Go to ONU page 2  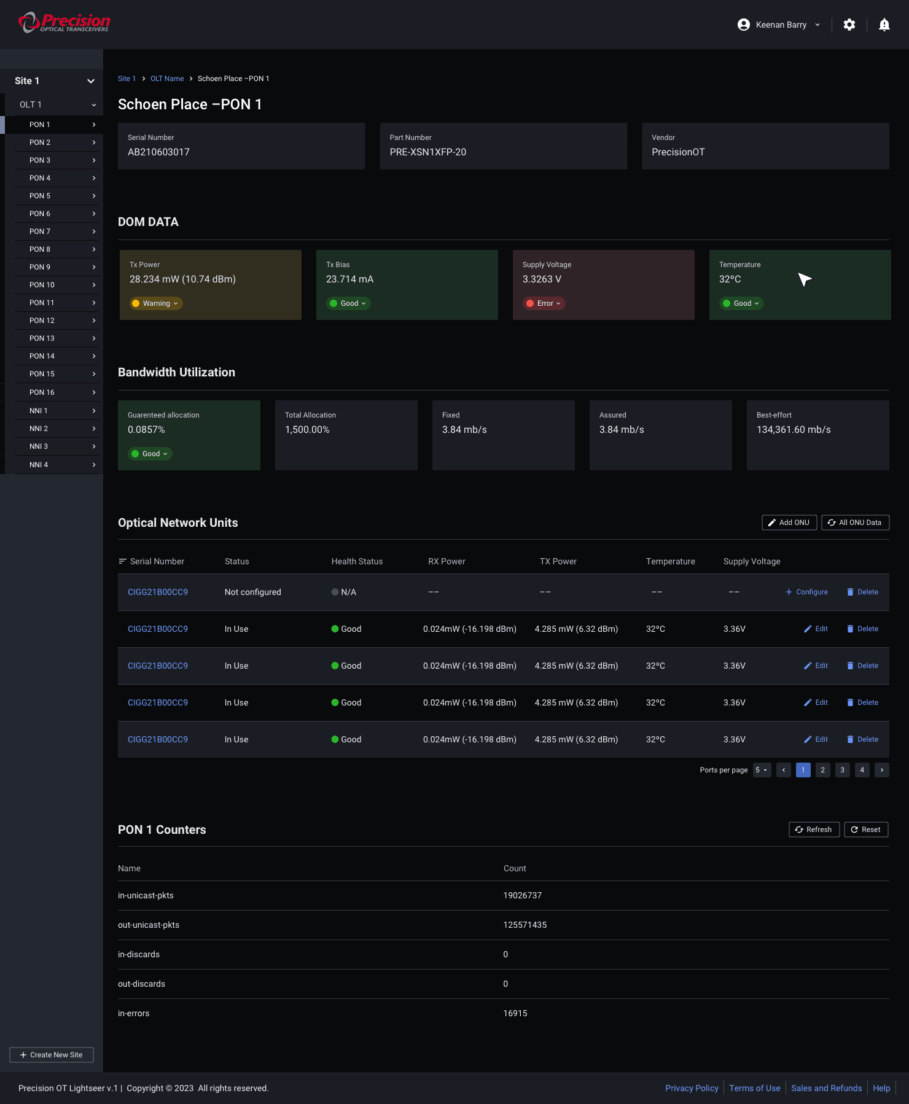pos(823,770)
